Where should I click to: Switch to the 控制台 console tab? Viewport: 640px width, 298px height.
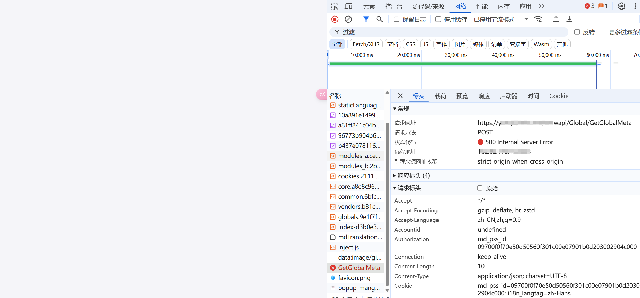pyautogui.click(x=393, y=6)
